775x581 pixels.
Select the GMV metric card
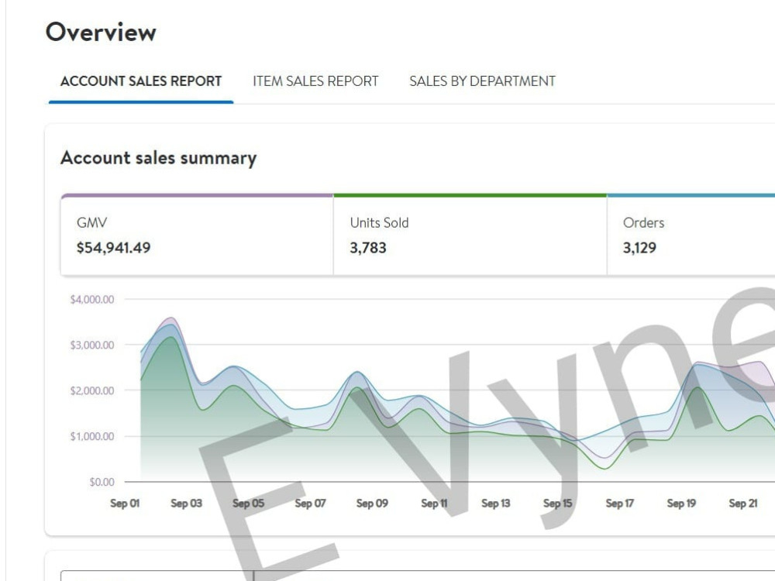point(197,235)
